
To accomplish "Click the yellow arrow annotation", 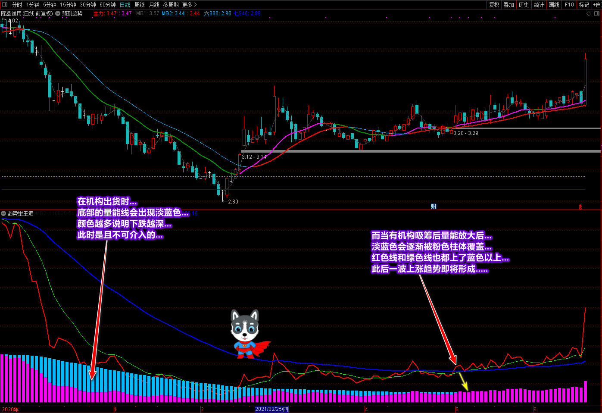I will pos(463,381).
